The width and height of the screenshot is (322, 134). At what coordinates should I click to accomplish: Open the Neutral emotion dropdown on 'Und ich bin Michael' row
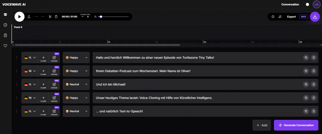point(76,84)
